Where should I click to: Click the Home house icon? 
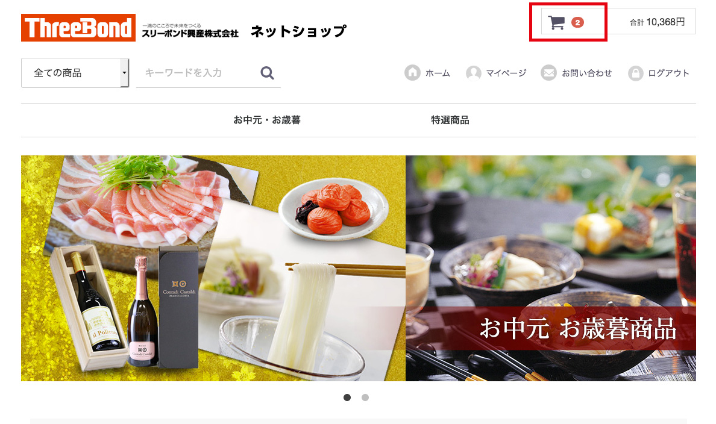pos(412,72)
